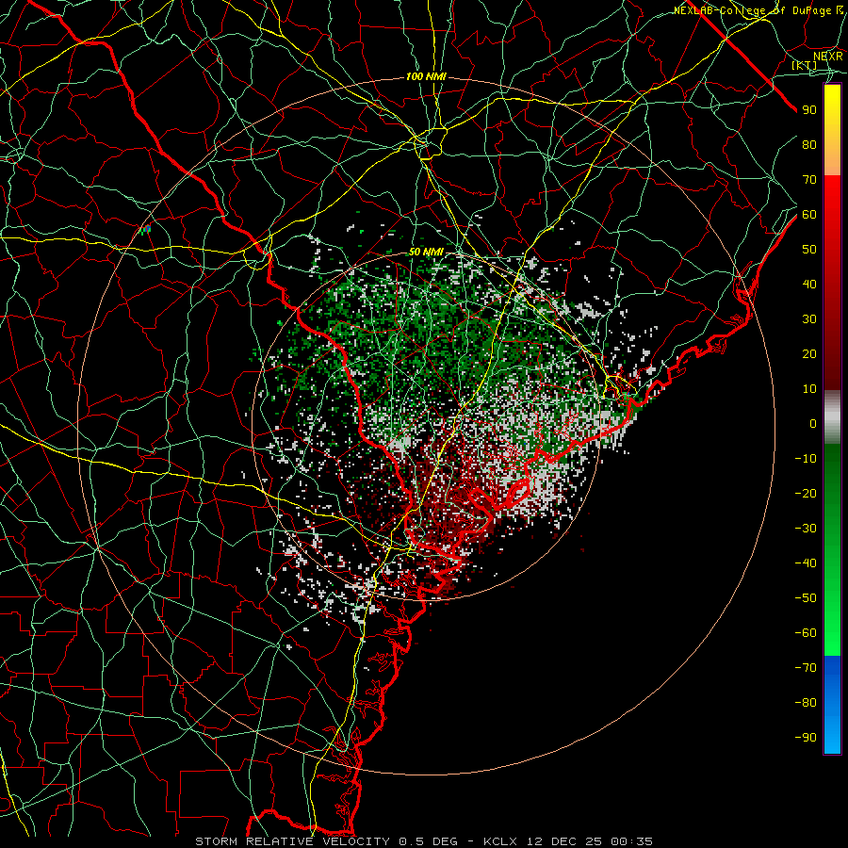Click the 10 value on velocity scale
Viewport: 848px width, 848px height.
click(809, 389)
